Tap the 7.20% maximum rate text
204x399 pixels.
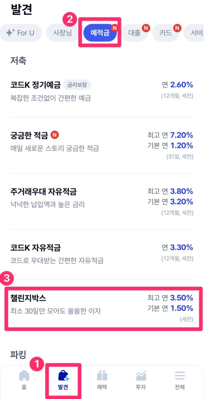pyautogui.click(x=182, y=135)
